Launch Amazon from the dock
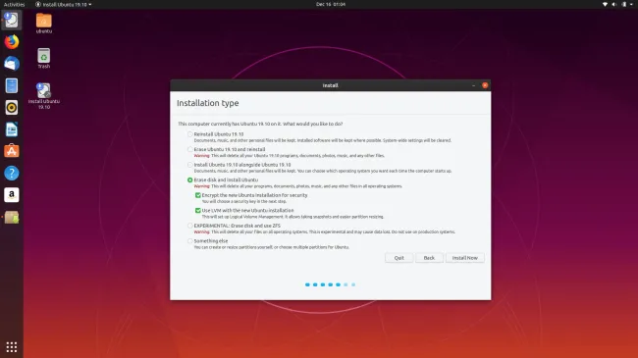638x358 pixels. (12, 195)
